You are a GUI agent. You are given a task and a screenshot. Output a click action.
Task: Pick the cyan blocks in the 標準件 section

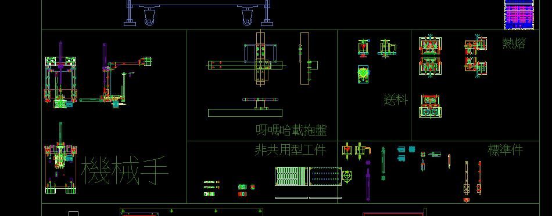click(x=406, y=153)
